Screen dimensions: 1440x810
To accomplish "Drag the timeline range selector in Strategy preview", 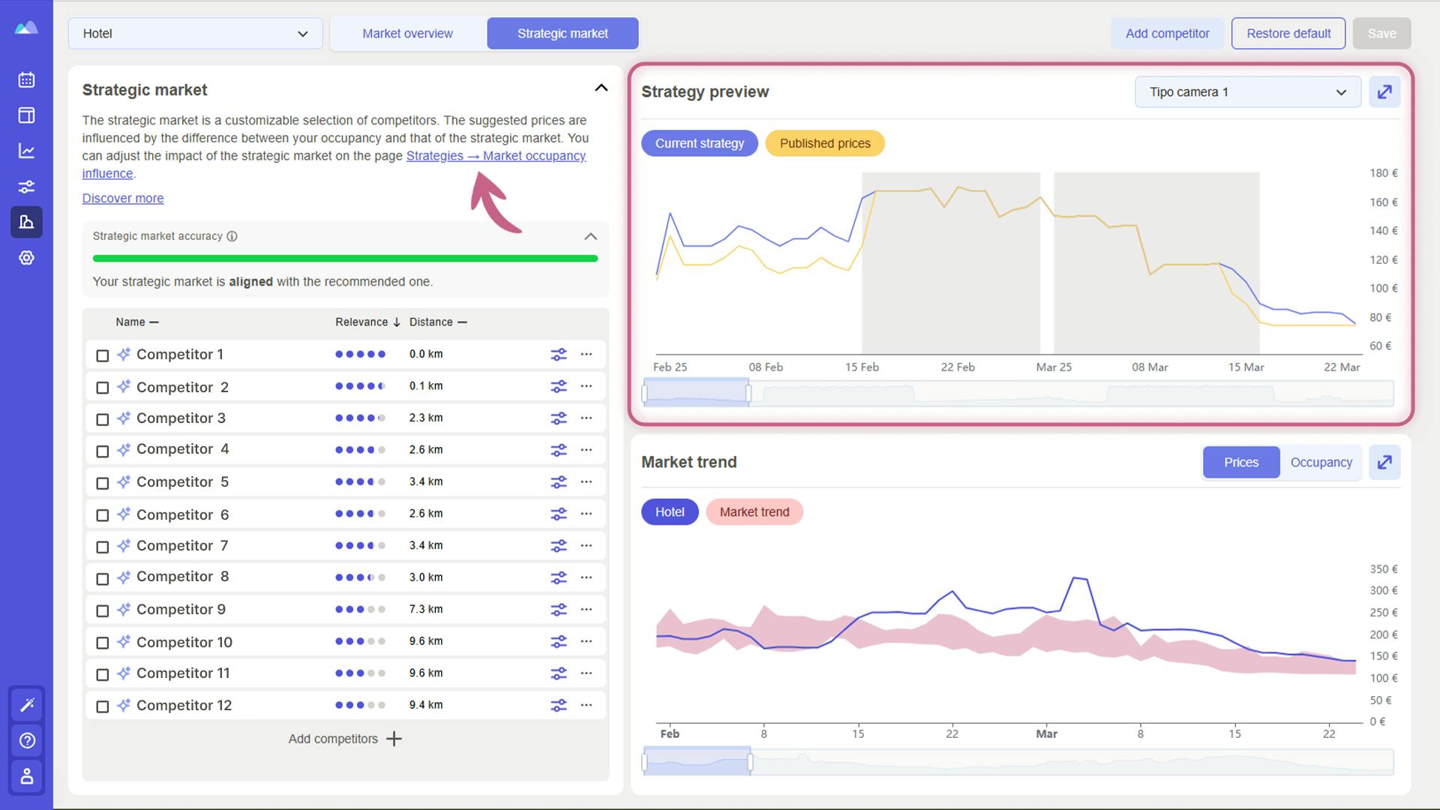I will coord(696,393).
